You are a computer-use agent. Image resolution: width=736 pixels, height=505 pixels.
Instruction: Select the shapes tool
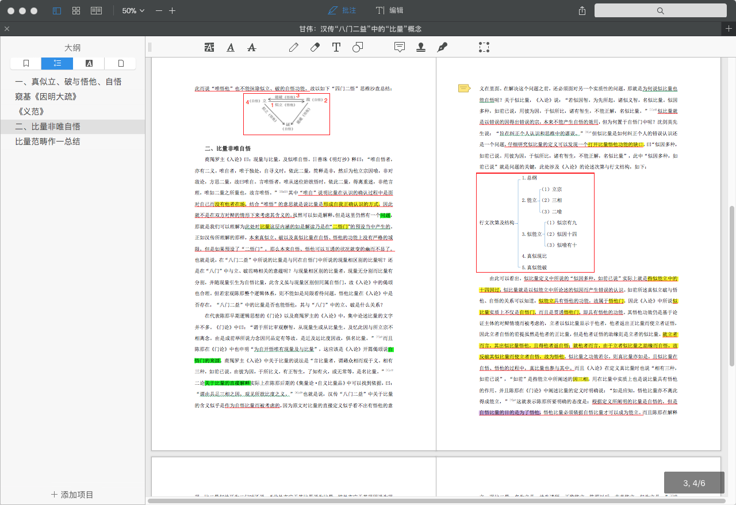pyautogui.click(x=357, y=47)
